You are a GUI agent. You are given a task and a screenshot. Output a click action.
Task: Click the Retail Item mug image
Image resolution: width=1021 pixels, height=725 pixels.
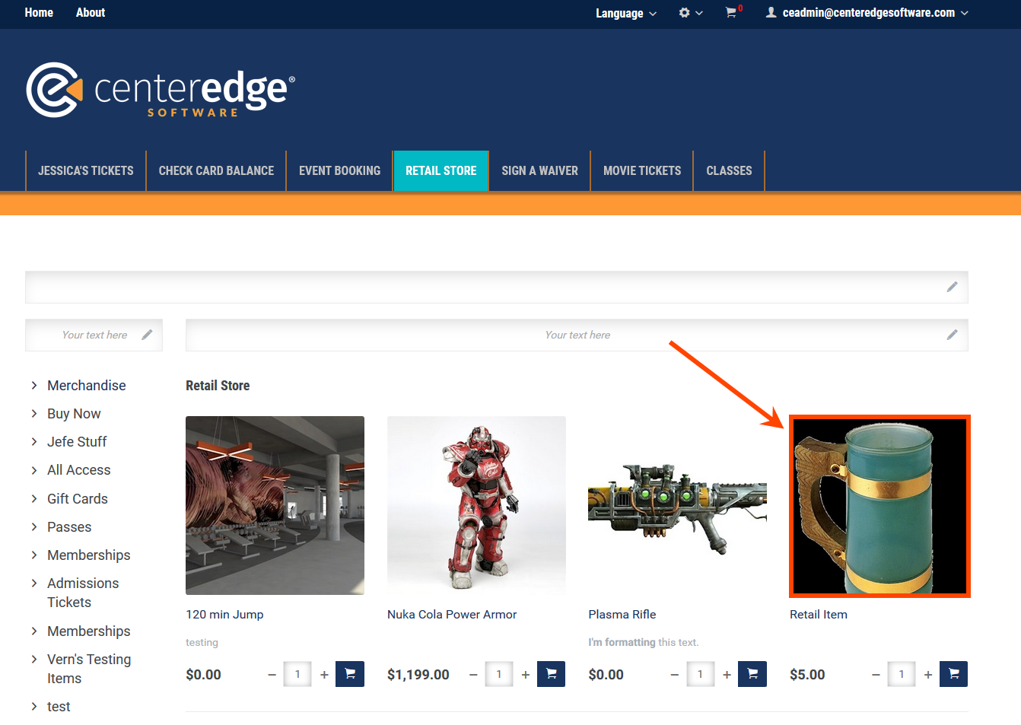coord(879,505)
